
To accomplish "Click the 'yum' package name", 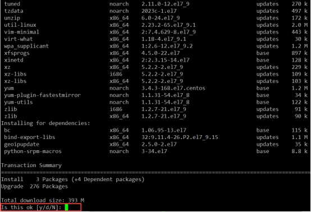I will [9, 88].
